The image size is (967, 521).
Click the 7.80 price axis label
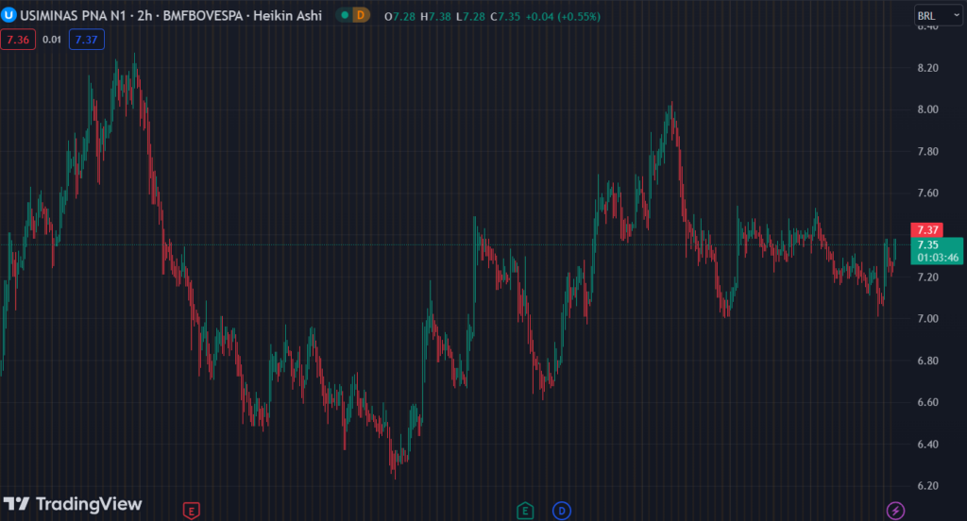[x=927, y=152]
